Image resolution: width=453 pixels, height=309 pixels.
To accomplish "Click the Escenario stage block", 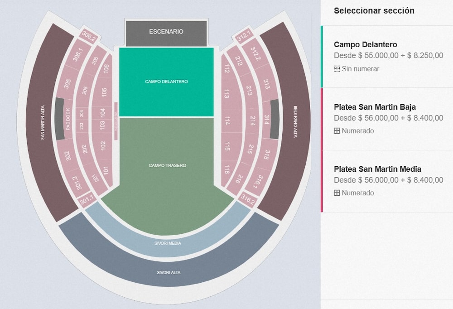I will pyautogui.click(x=166, y=32).
